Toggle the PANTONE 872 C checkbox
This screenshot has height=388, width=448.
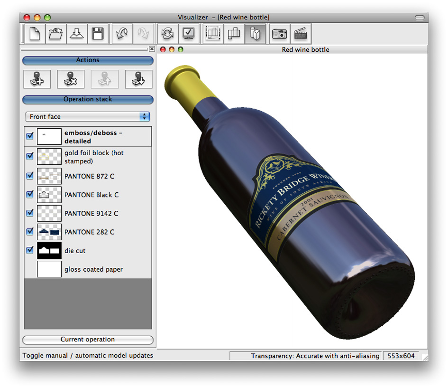click(x=30, y=176)
